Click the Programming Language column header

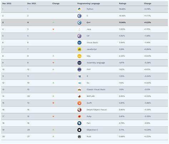pyautogui.click(x=88, y=4)
